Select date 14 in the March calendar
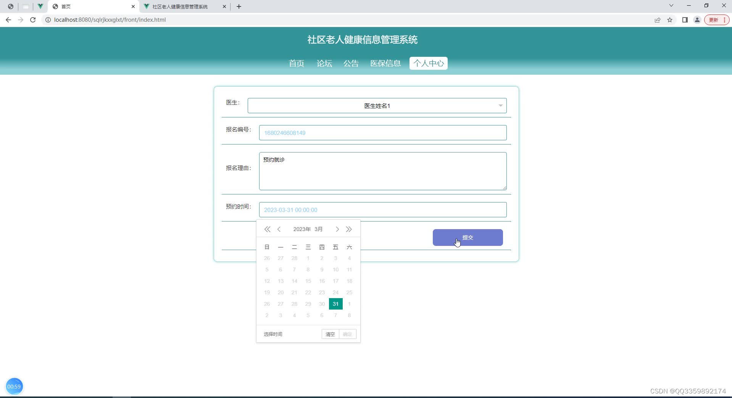 click(294, 281)
